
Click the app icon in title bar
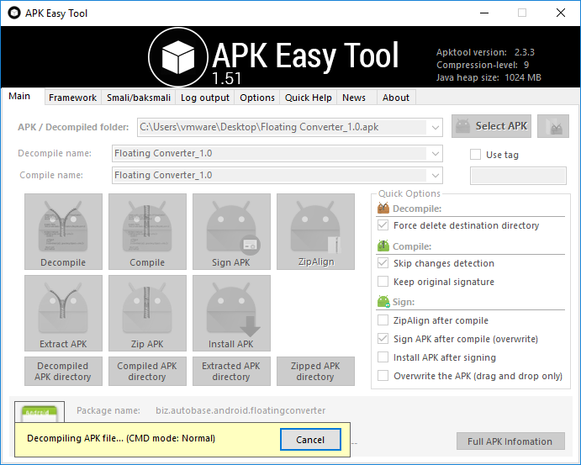pos(14,13)
